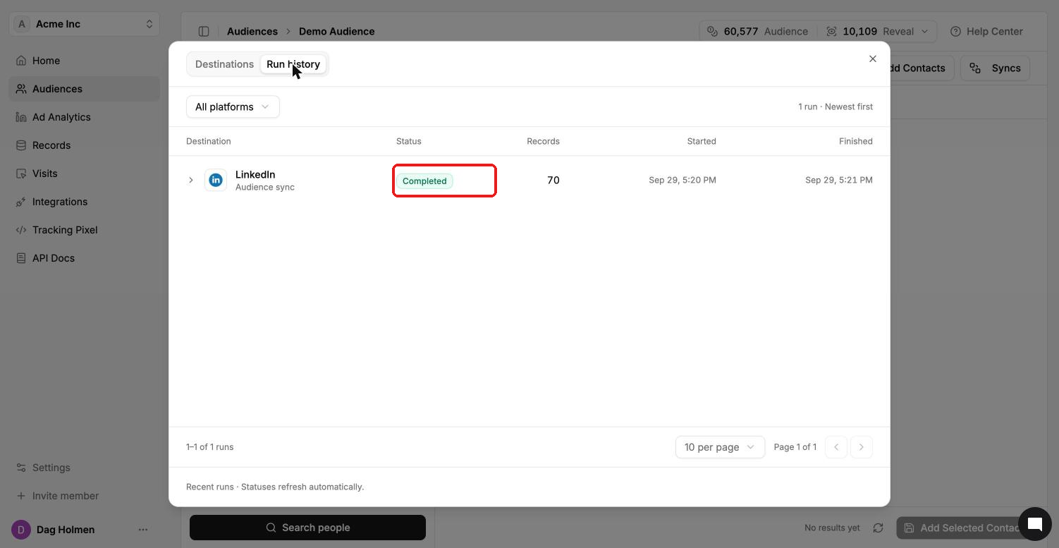Image resolution: width=1059 pixels, height=548 pixels.
Task: Open Ad Analytics page
Action: click(85, 117)
